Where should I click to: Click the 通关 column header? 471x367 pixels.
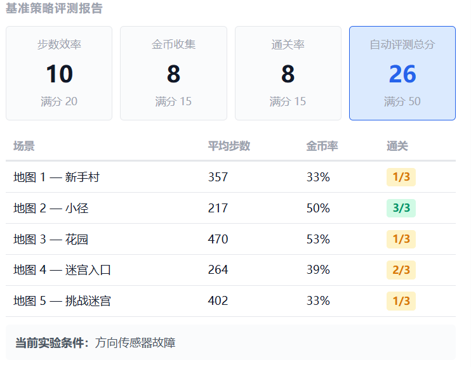point(397,146)
